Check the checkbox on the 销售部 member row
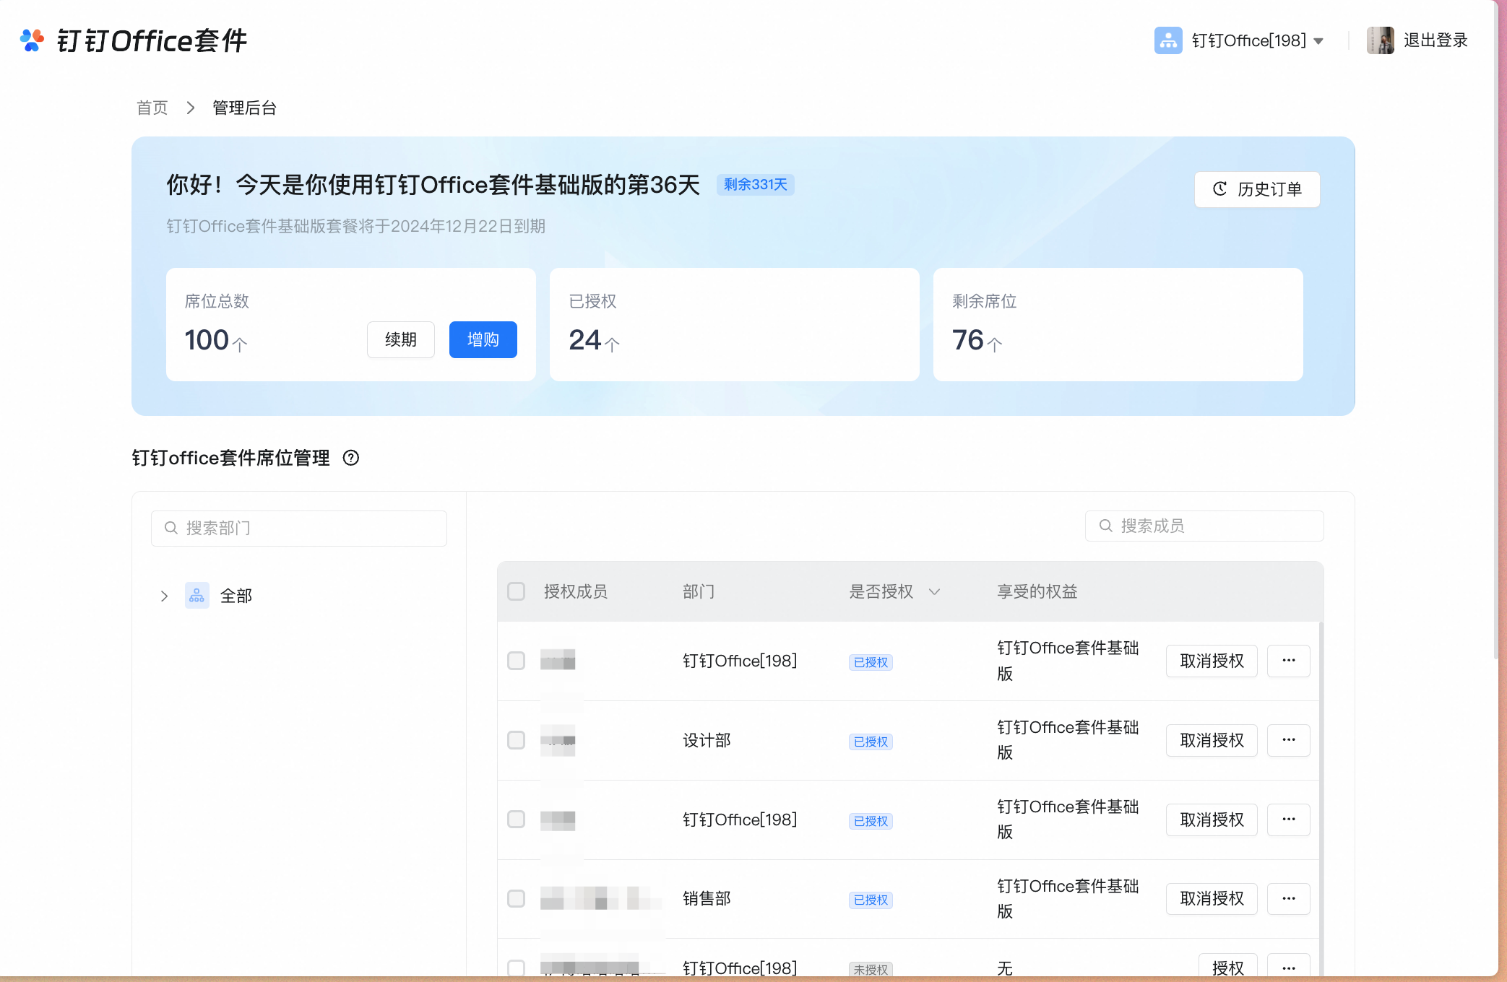 tap(516, 899)
